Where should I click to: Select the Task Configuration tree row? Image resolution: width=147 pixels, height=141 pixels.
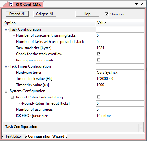(x=25, y=29)
